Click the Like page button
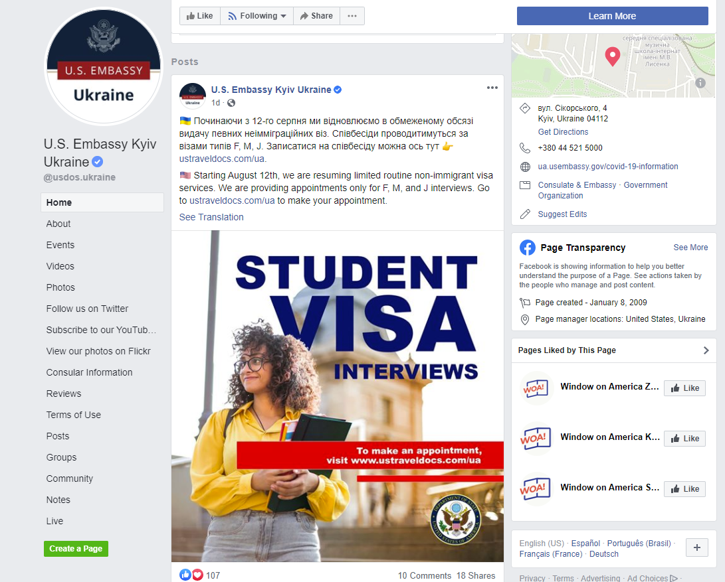The image size is (725, 582). click(200, 16)
